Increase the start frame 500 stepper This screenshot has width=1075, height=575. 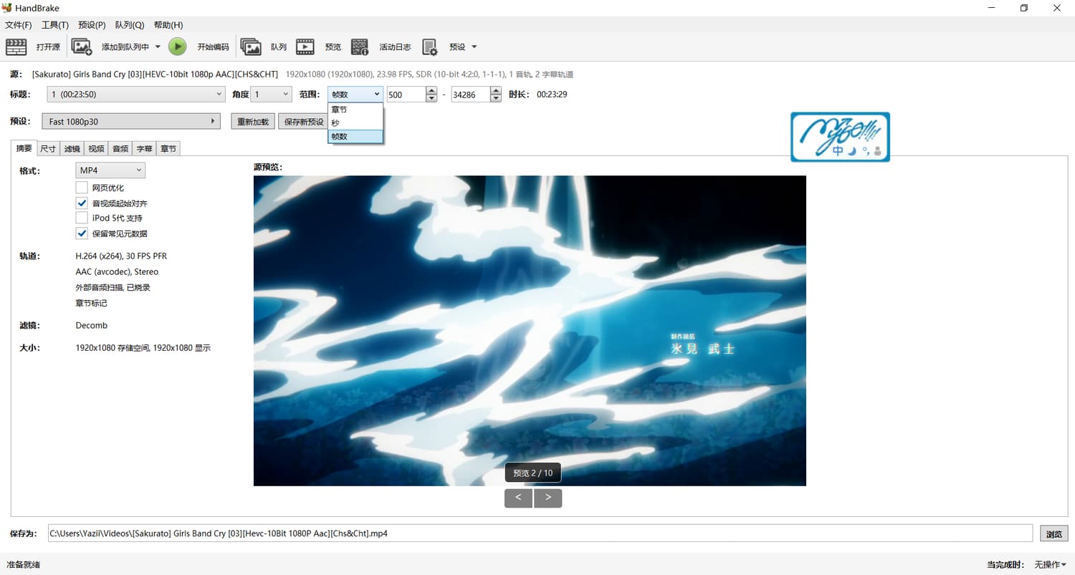click(431, 91)
